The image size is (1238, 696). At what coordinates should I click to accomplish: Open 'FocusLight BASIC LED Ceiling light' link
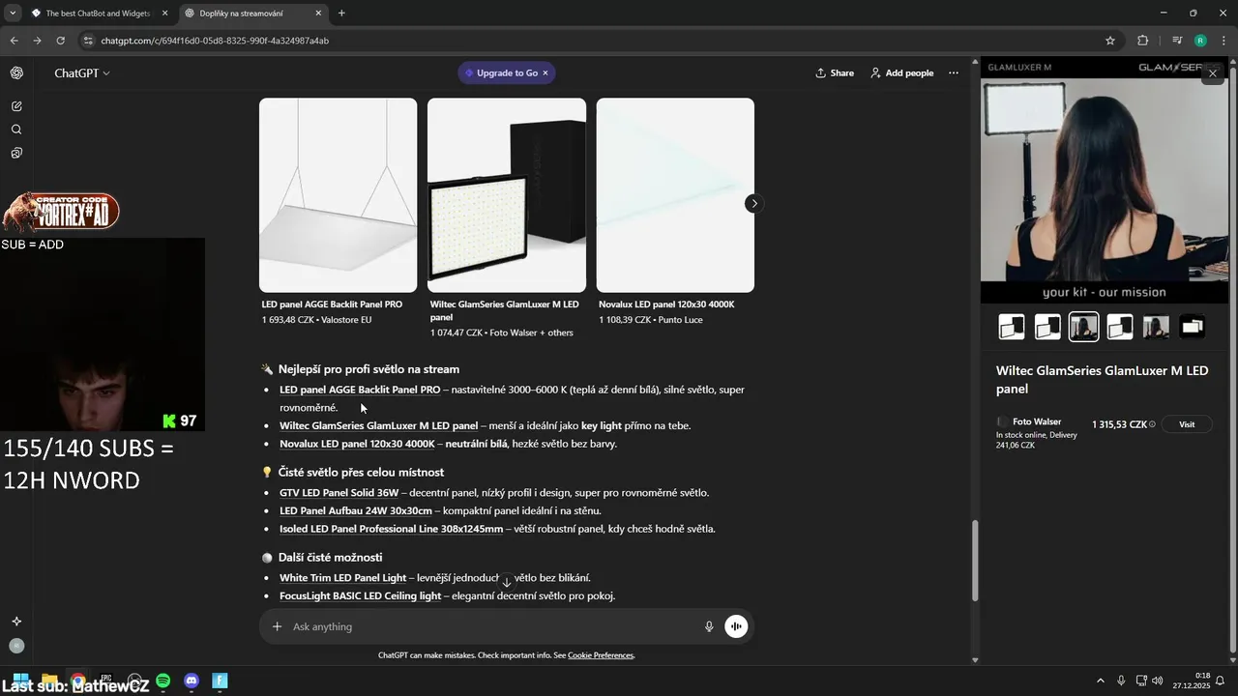(x=360, y=596)
